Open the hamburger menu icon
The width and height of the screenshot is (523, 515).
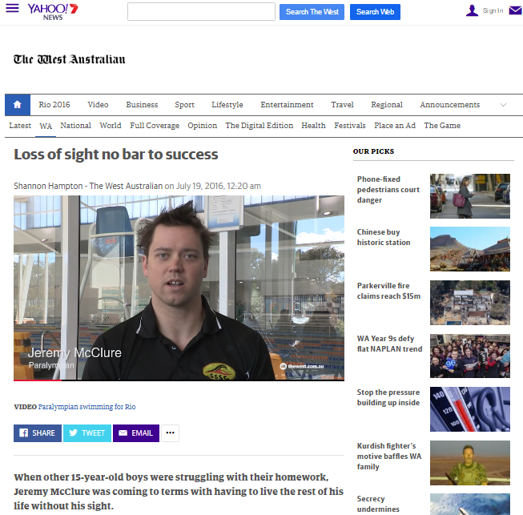pyautogui.click(x=12, y=8)
